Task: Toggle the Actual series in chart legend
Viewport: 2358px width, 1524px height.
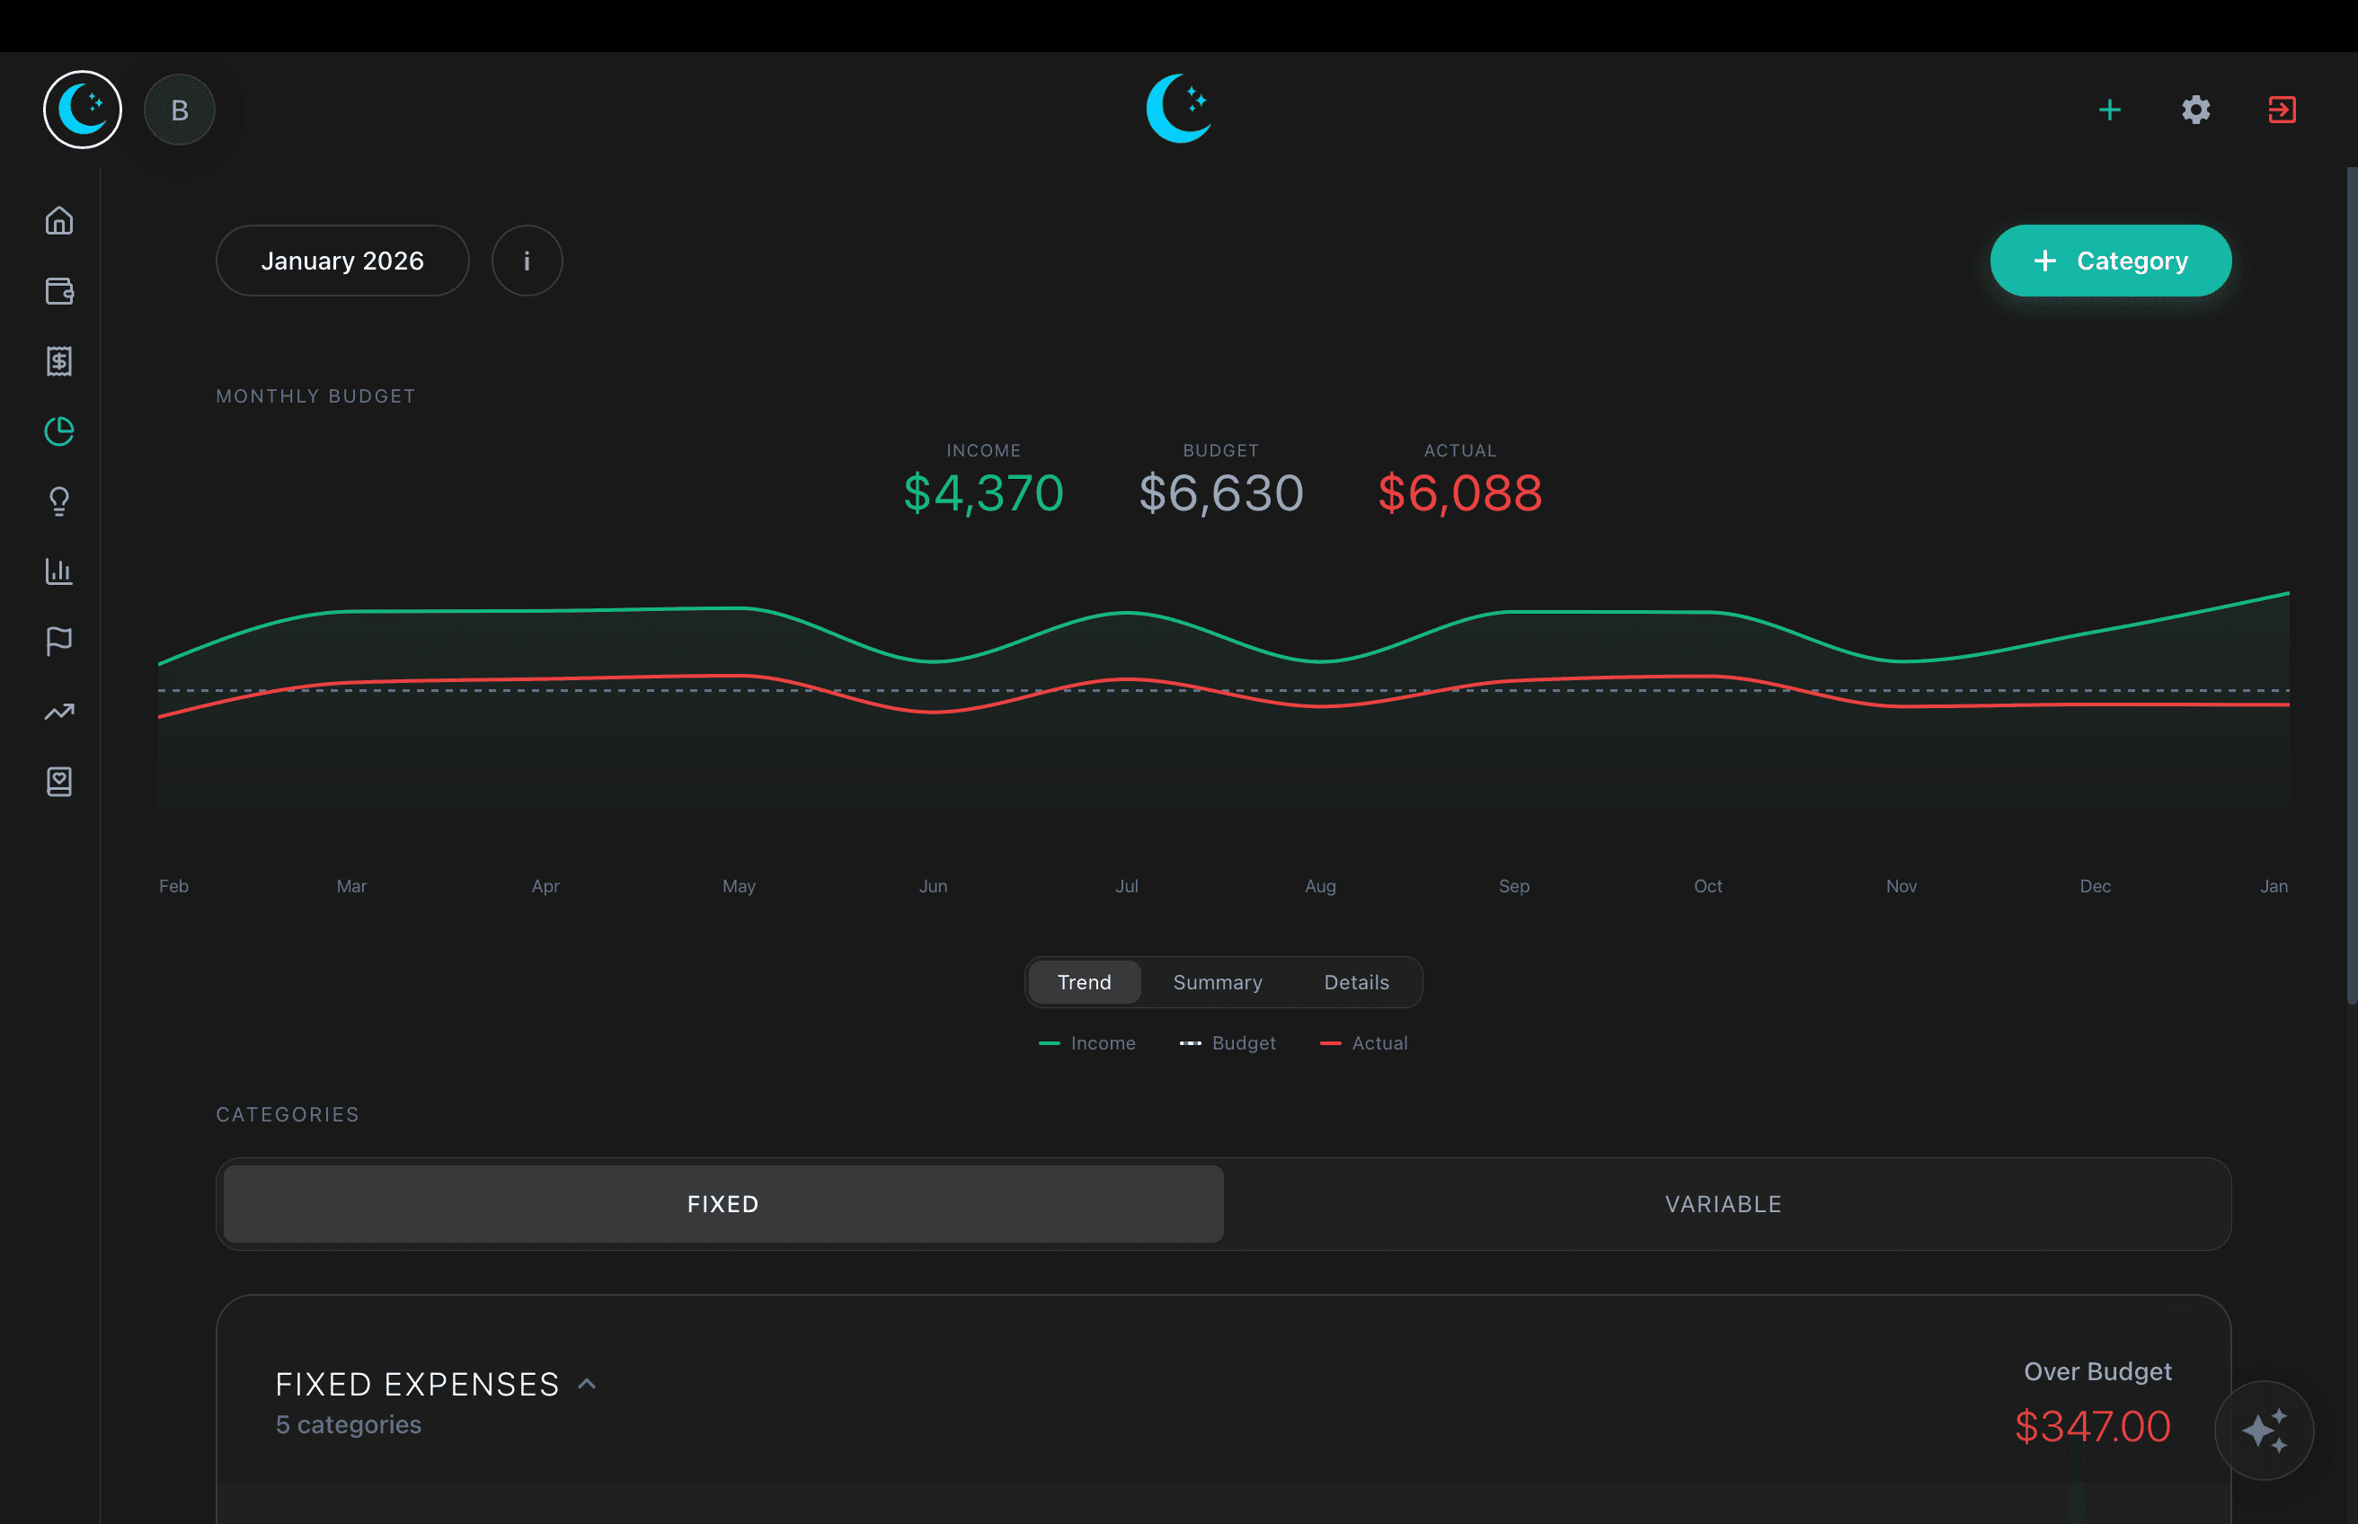Action: 1364,1043
